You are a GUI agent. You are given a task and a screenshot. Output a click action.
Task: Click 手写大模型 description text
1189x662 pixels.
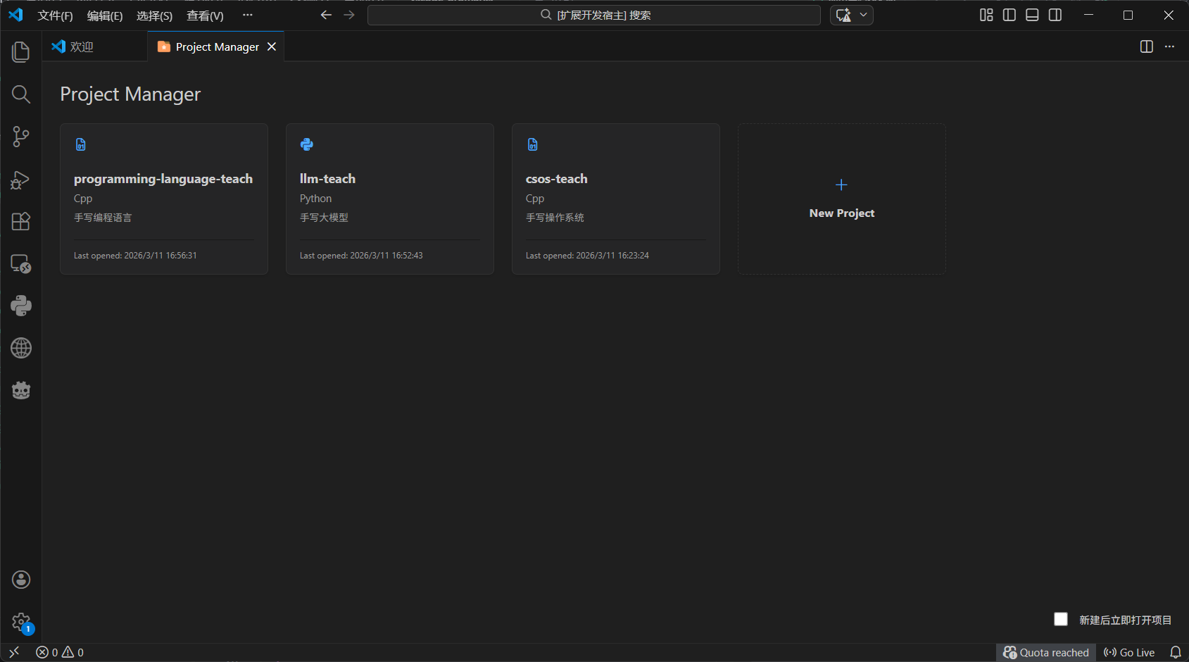point(324,218)
